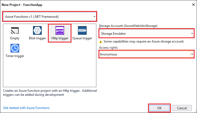Choose the Timer trigger clock icon
Image resolution: width=197 pixels, height=113 pixels.
pos(15,48)
